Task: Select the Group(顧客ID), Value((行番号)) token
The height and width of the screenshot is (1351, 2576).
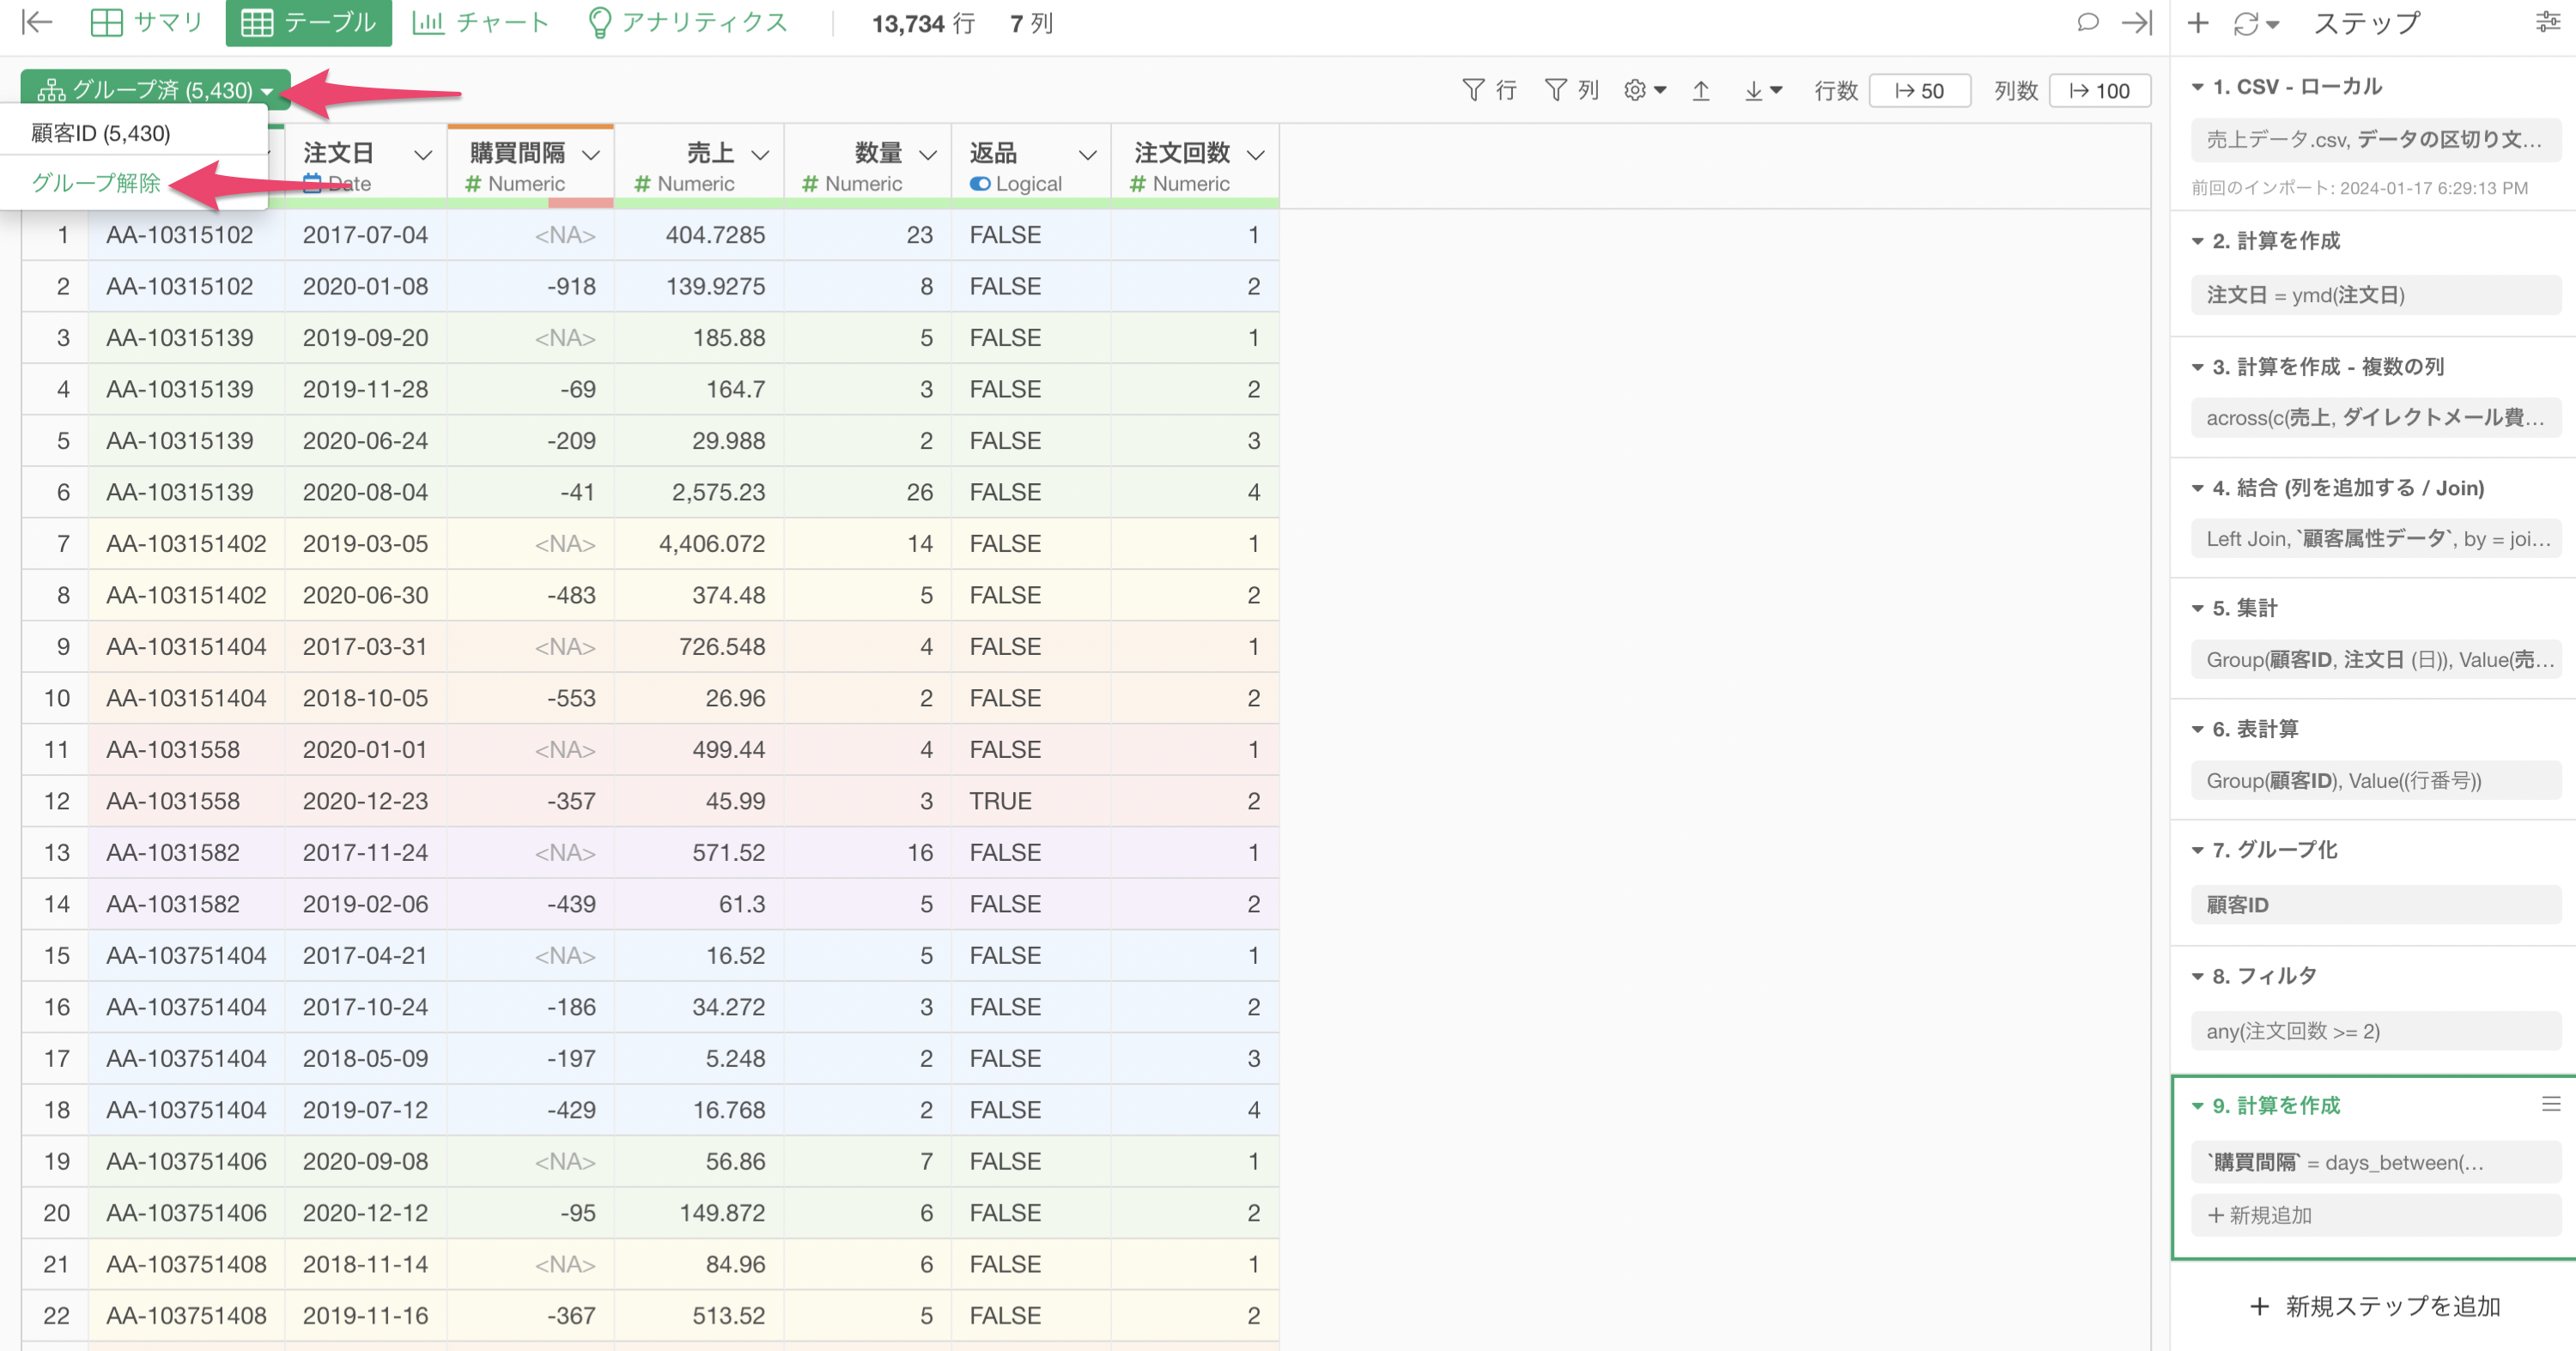Action: pyautogui.click(x=2376, y=780)
